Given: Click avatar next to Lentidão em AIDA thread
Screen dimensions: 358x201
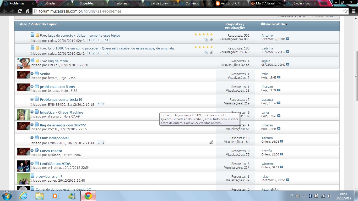Looking at the screenshot, I should point(24,166).
